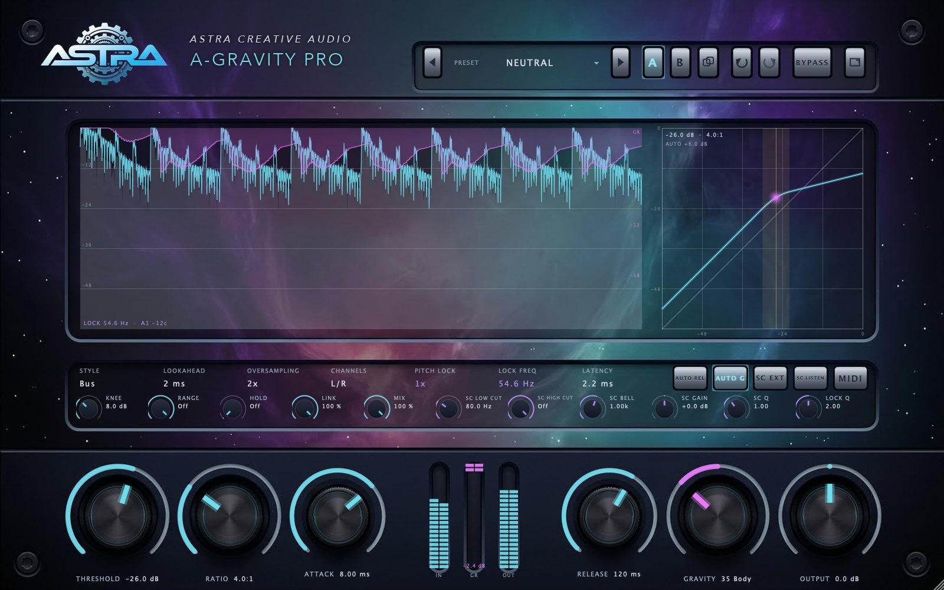Click the magenta threshold point on transfer curve

tap(776, 198)
